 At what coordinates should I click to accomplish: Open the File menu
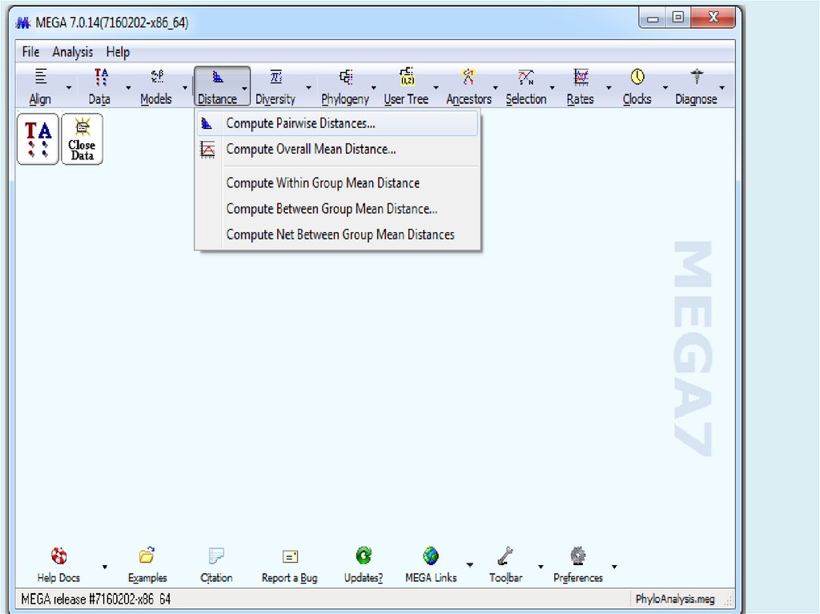pyautogui.click(x=30, y=52)
